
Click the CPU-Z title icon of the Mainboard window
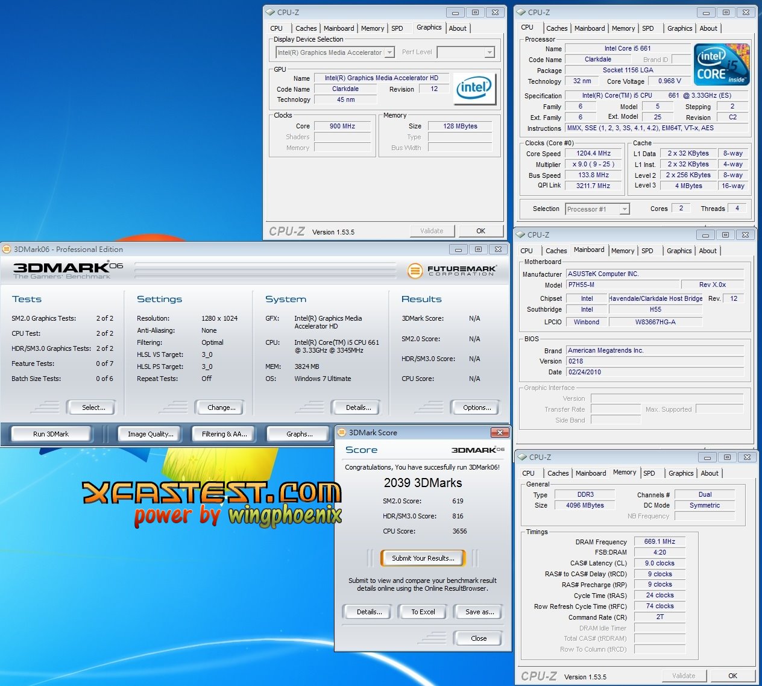520,234
